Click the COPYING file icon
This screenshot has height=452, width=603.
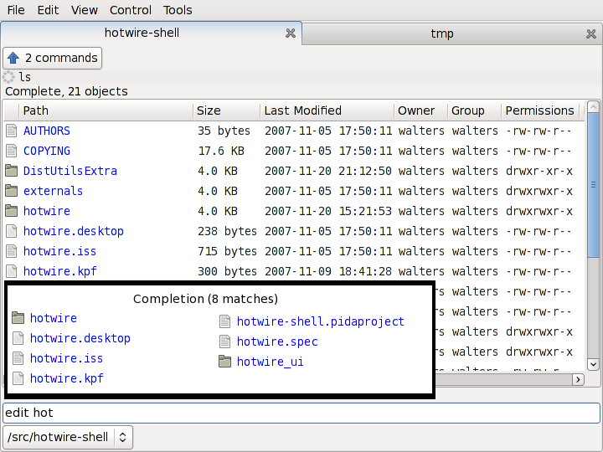click(x=12, y=151)
